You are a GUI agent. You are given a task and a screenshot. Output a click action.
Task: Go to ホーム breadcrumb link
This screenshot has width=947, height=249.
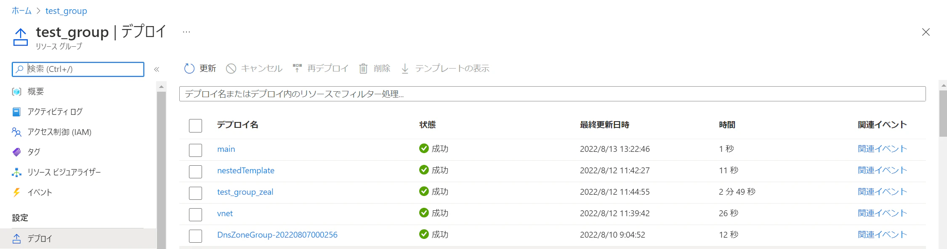coord(21,11)
